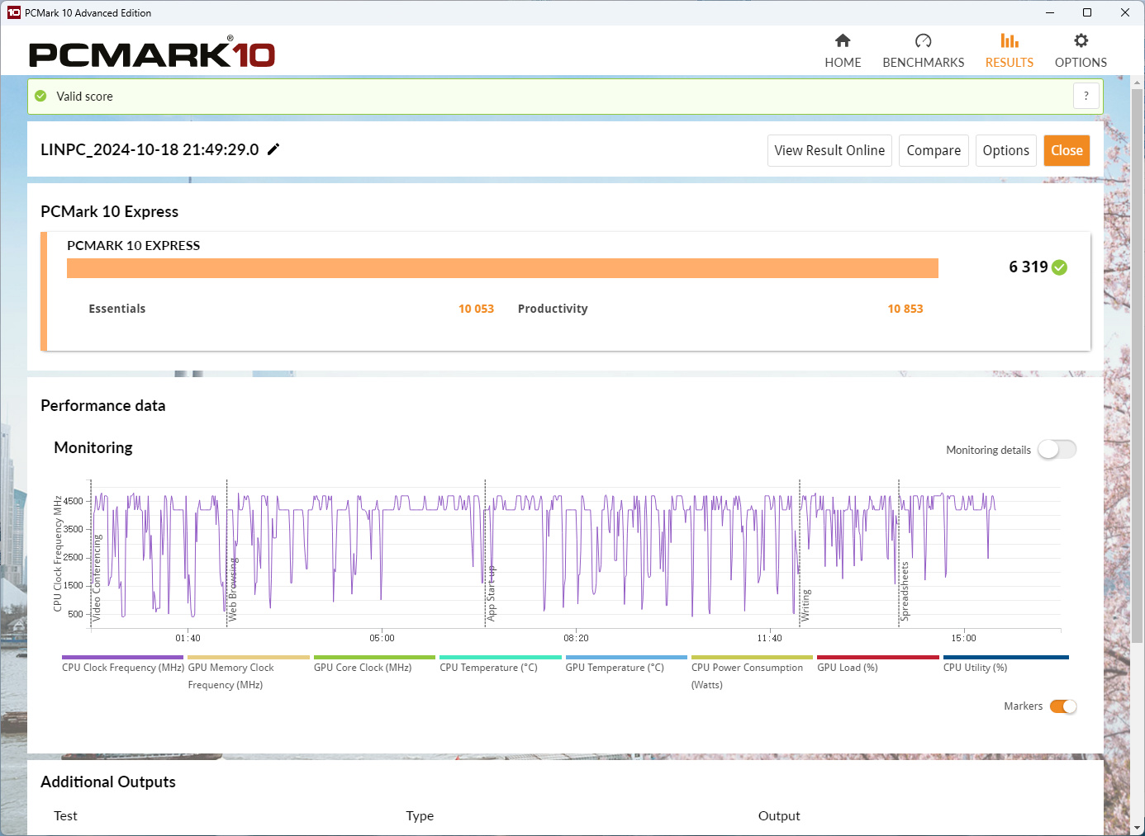Image resolution: width=1145 pixels, height=836 pixels.
Task: Click the orange PCMark 10 Express score bar
Action: tap(502, 268)
